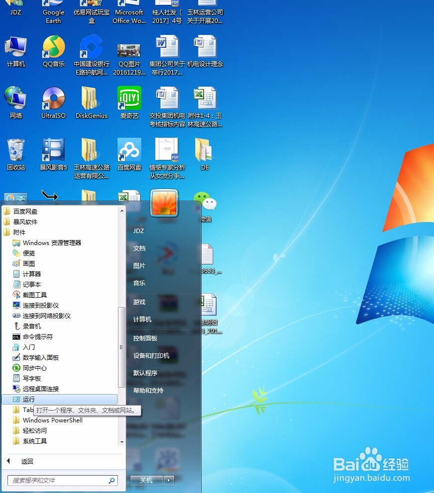Open 情感专家分析 PDF file
The width and height of the screenshot is (434, 493).
pyautogui.click(x=167, y=159)
